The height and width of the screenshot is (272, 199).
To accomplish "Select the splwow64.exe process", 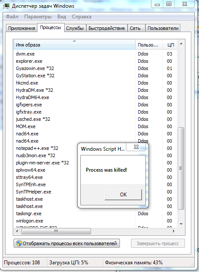I will 31,170.
